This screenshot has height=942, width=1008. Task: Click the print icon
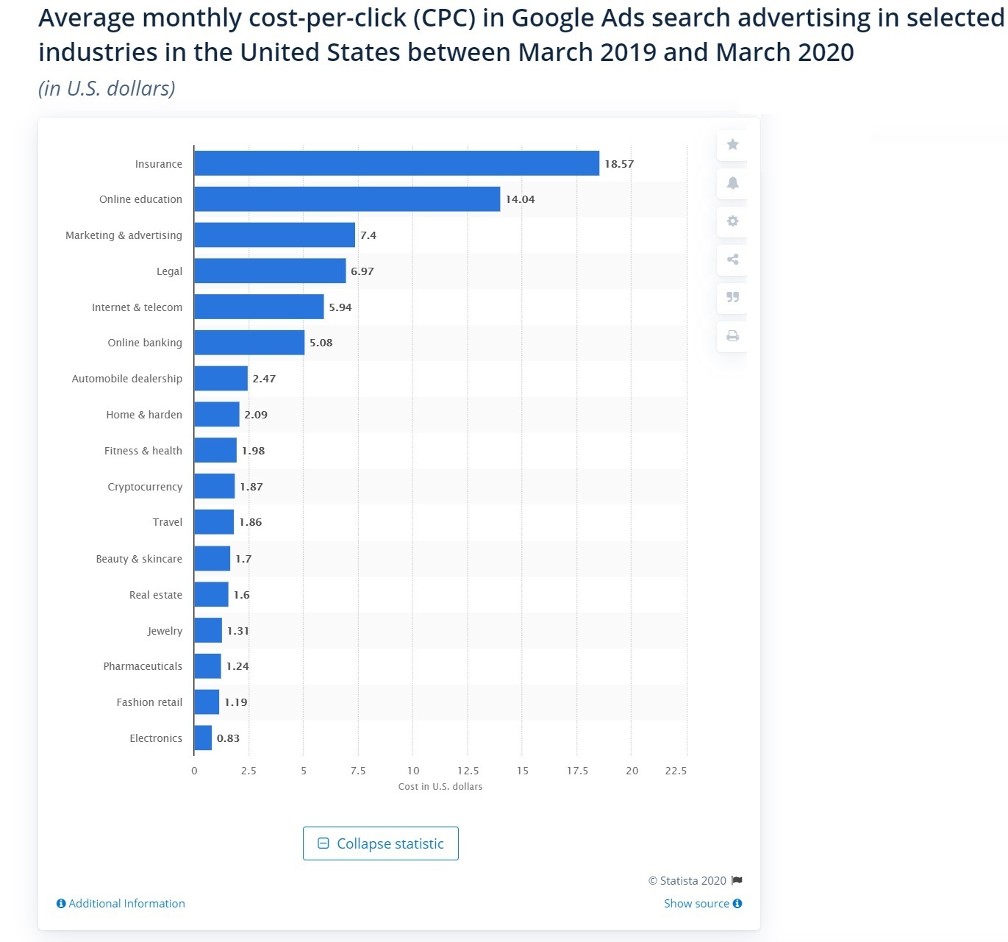[x=732, y=336]
